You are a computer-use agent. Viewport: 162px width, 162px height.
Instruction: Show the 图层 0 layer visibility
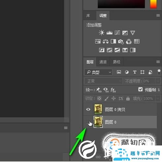point(88,122)
